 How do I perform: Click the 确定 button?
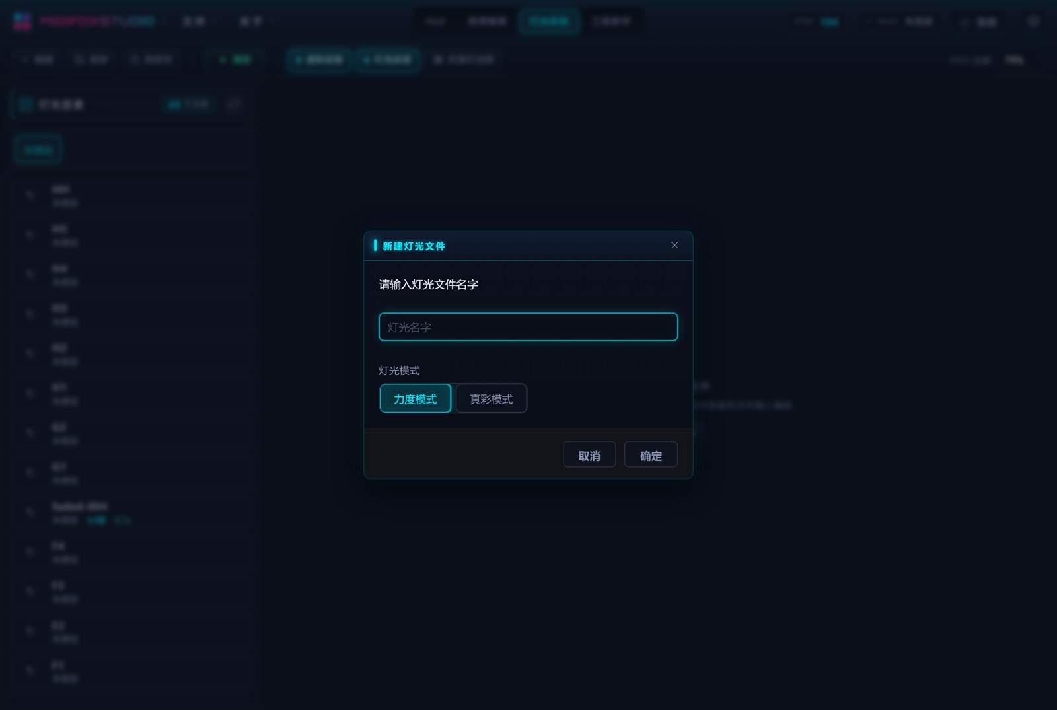(x=651, y=455)
